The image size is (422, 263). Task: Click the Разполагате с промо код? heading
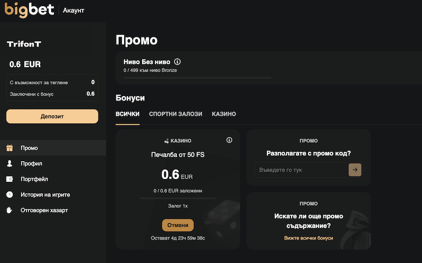pos(309,153)
